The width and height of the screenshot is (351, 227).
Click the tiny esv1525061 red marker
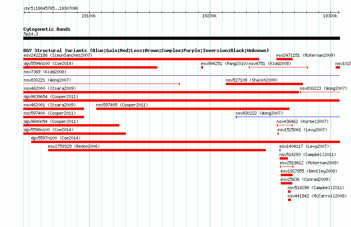278,134
